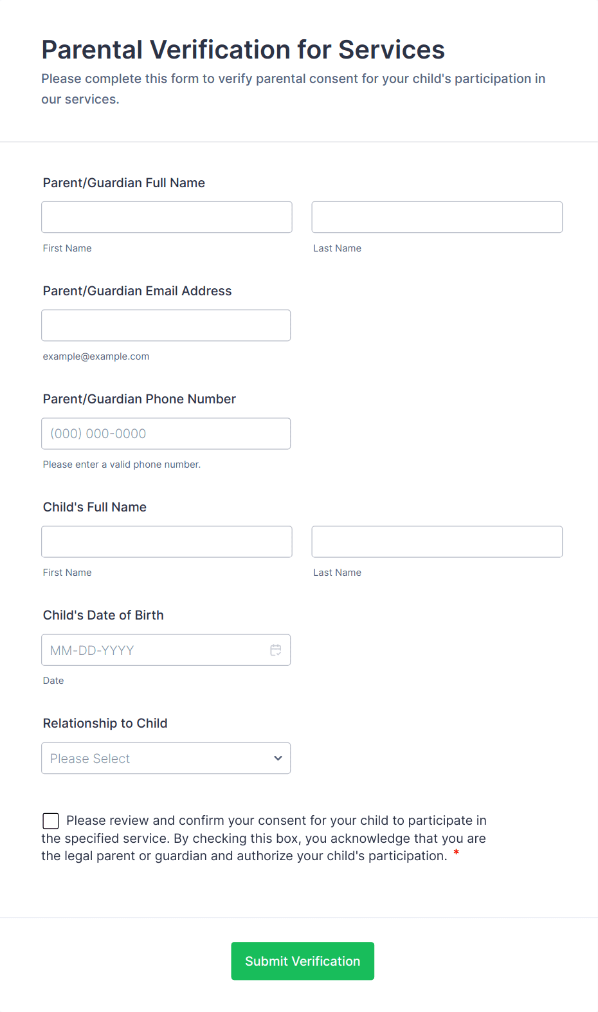Click the Parental Verification for Services heading
Image resolution: width=598 pixels, height=1012 pixels.
tap(243, 50)
